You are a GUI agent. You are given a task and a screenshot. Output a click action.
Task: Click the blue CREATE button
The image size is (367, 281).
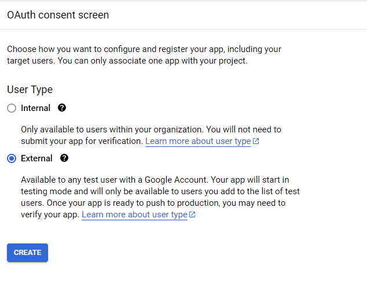click(x=27, y=253)
